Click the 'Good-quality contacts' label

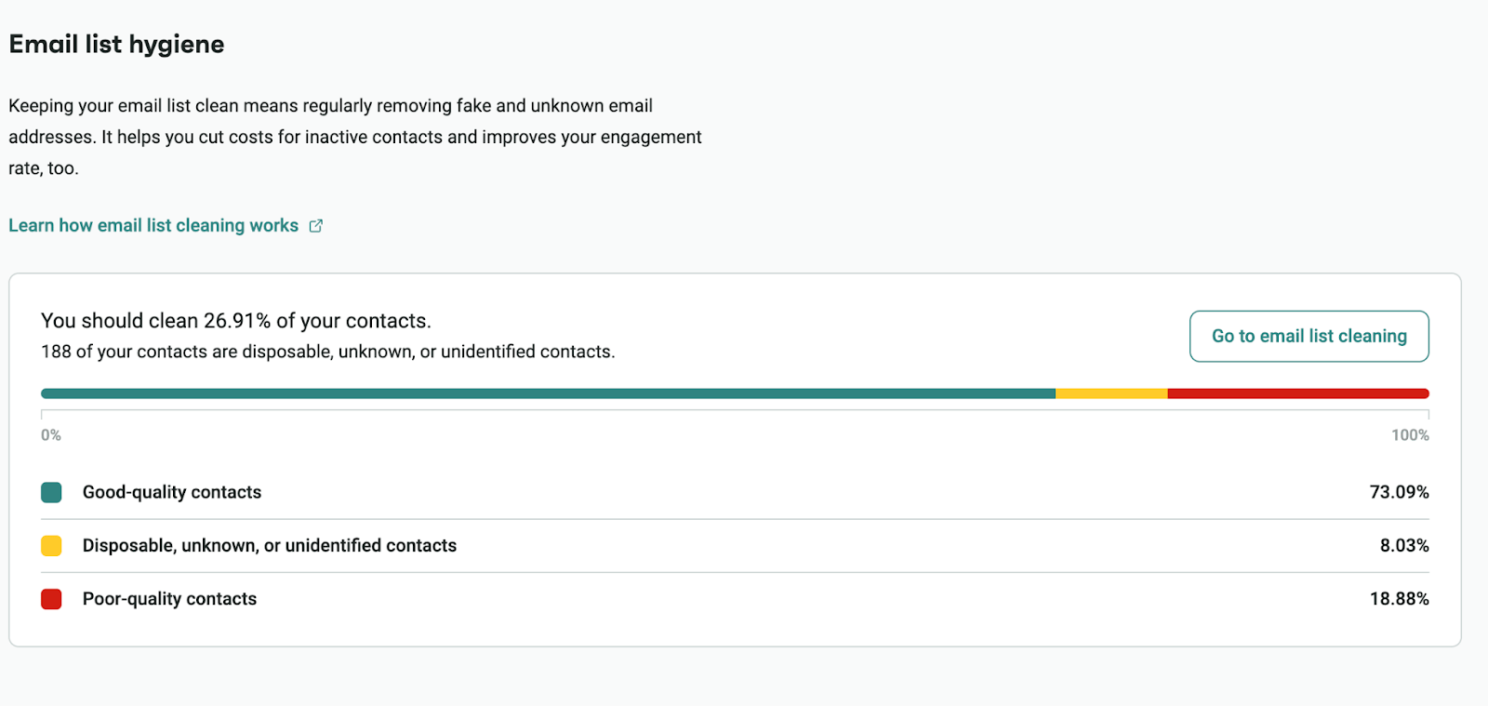[x=172, y=492]
